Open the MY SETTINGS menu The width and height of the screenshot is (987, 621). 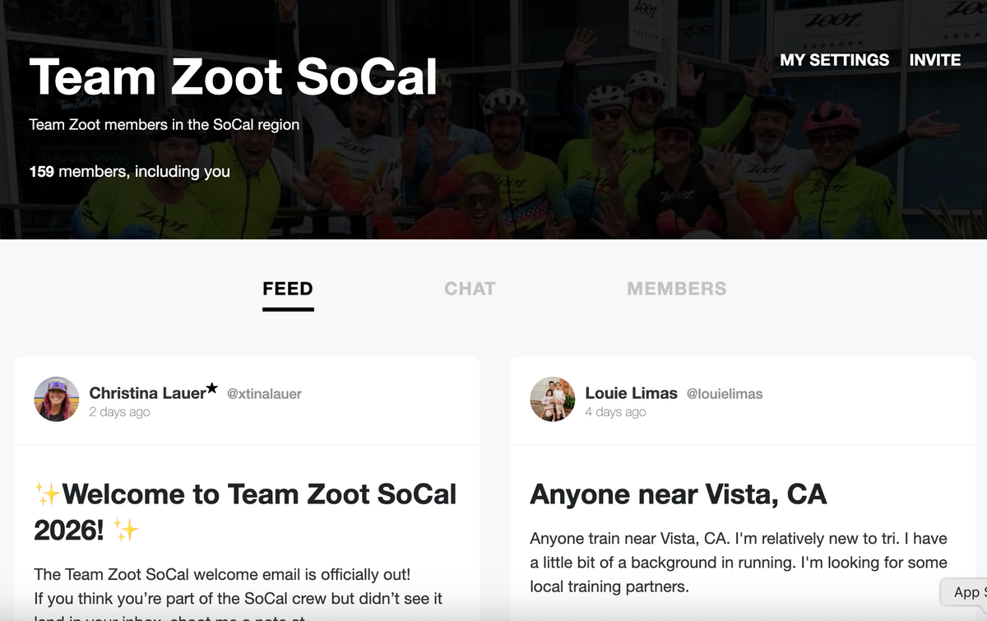[x=834, y=60]
